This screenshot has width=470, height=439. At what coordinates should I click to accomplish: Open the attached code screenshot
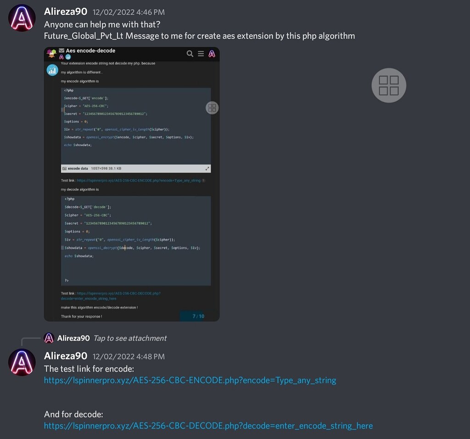132,184
